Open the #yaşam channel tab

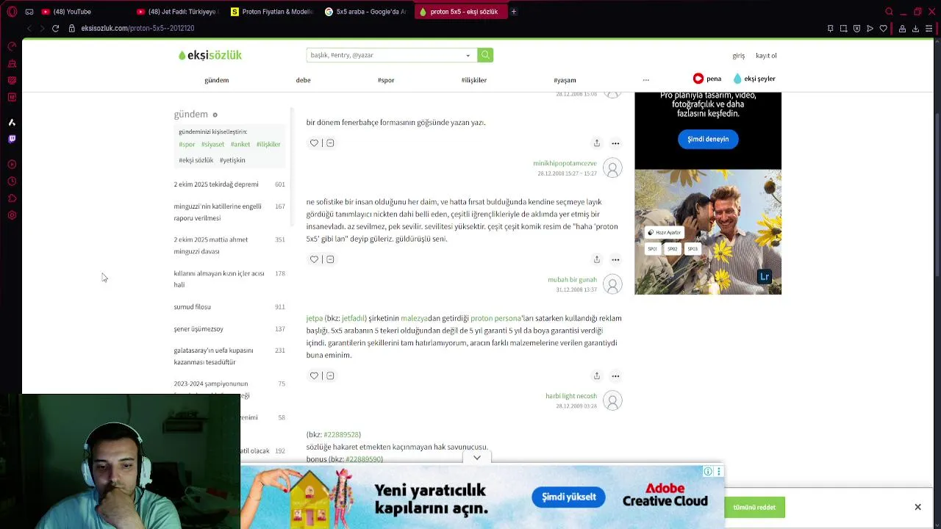565,80
